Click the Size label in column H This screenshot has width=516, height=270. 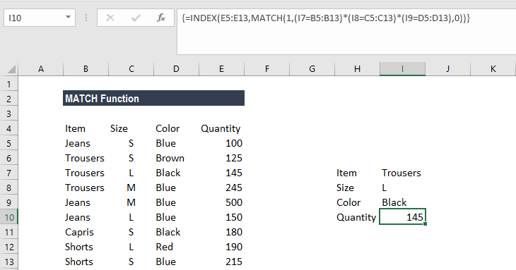click(345, 188)
